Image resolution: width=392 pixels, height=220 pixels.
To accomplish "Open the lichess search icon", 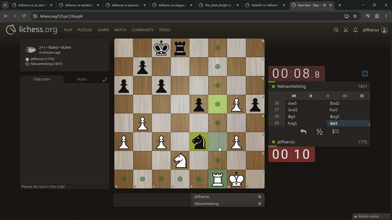I will pyautogui.click(x=336, y=30).
